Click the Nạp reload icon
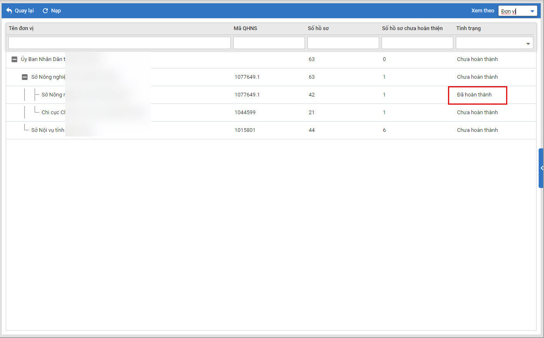 (x=45, y=11)
